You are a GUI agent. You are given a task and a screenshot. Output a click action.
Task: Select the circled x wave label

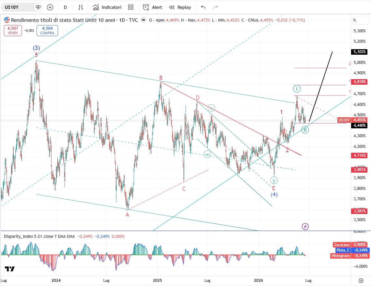211,108
